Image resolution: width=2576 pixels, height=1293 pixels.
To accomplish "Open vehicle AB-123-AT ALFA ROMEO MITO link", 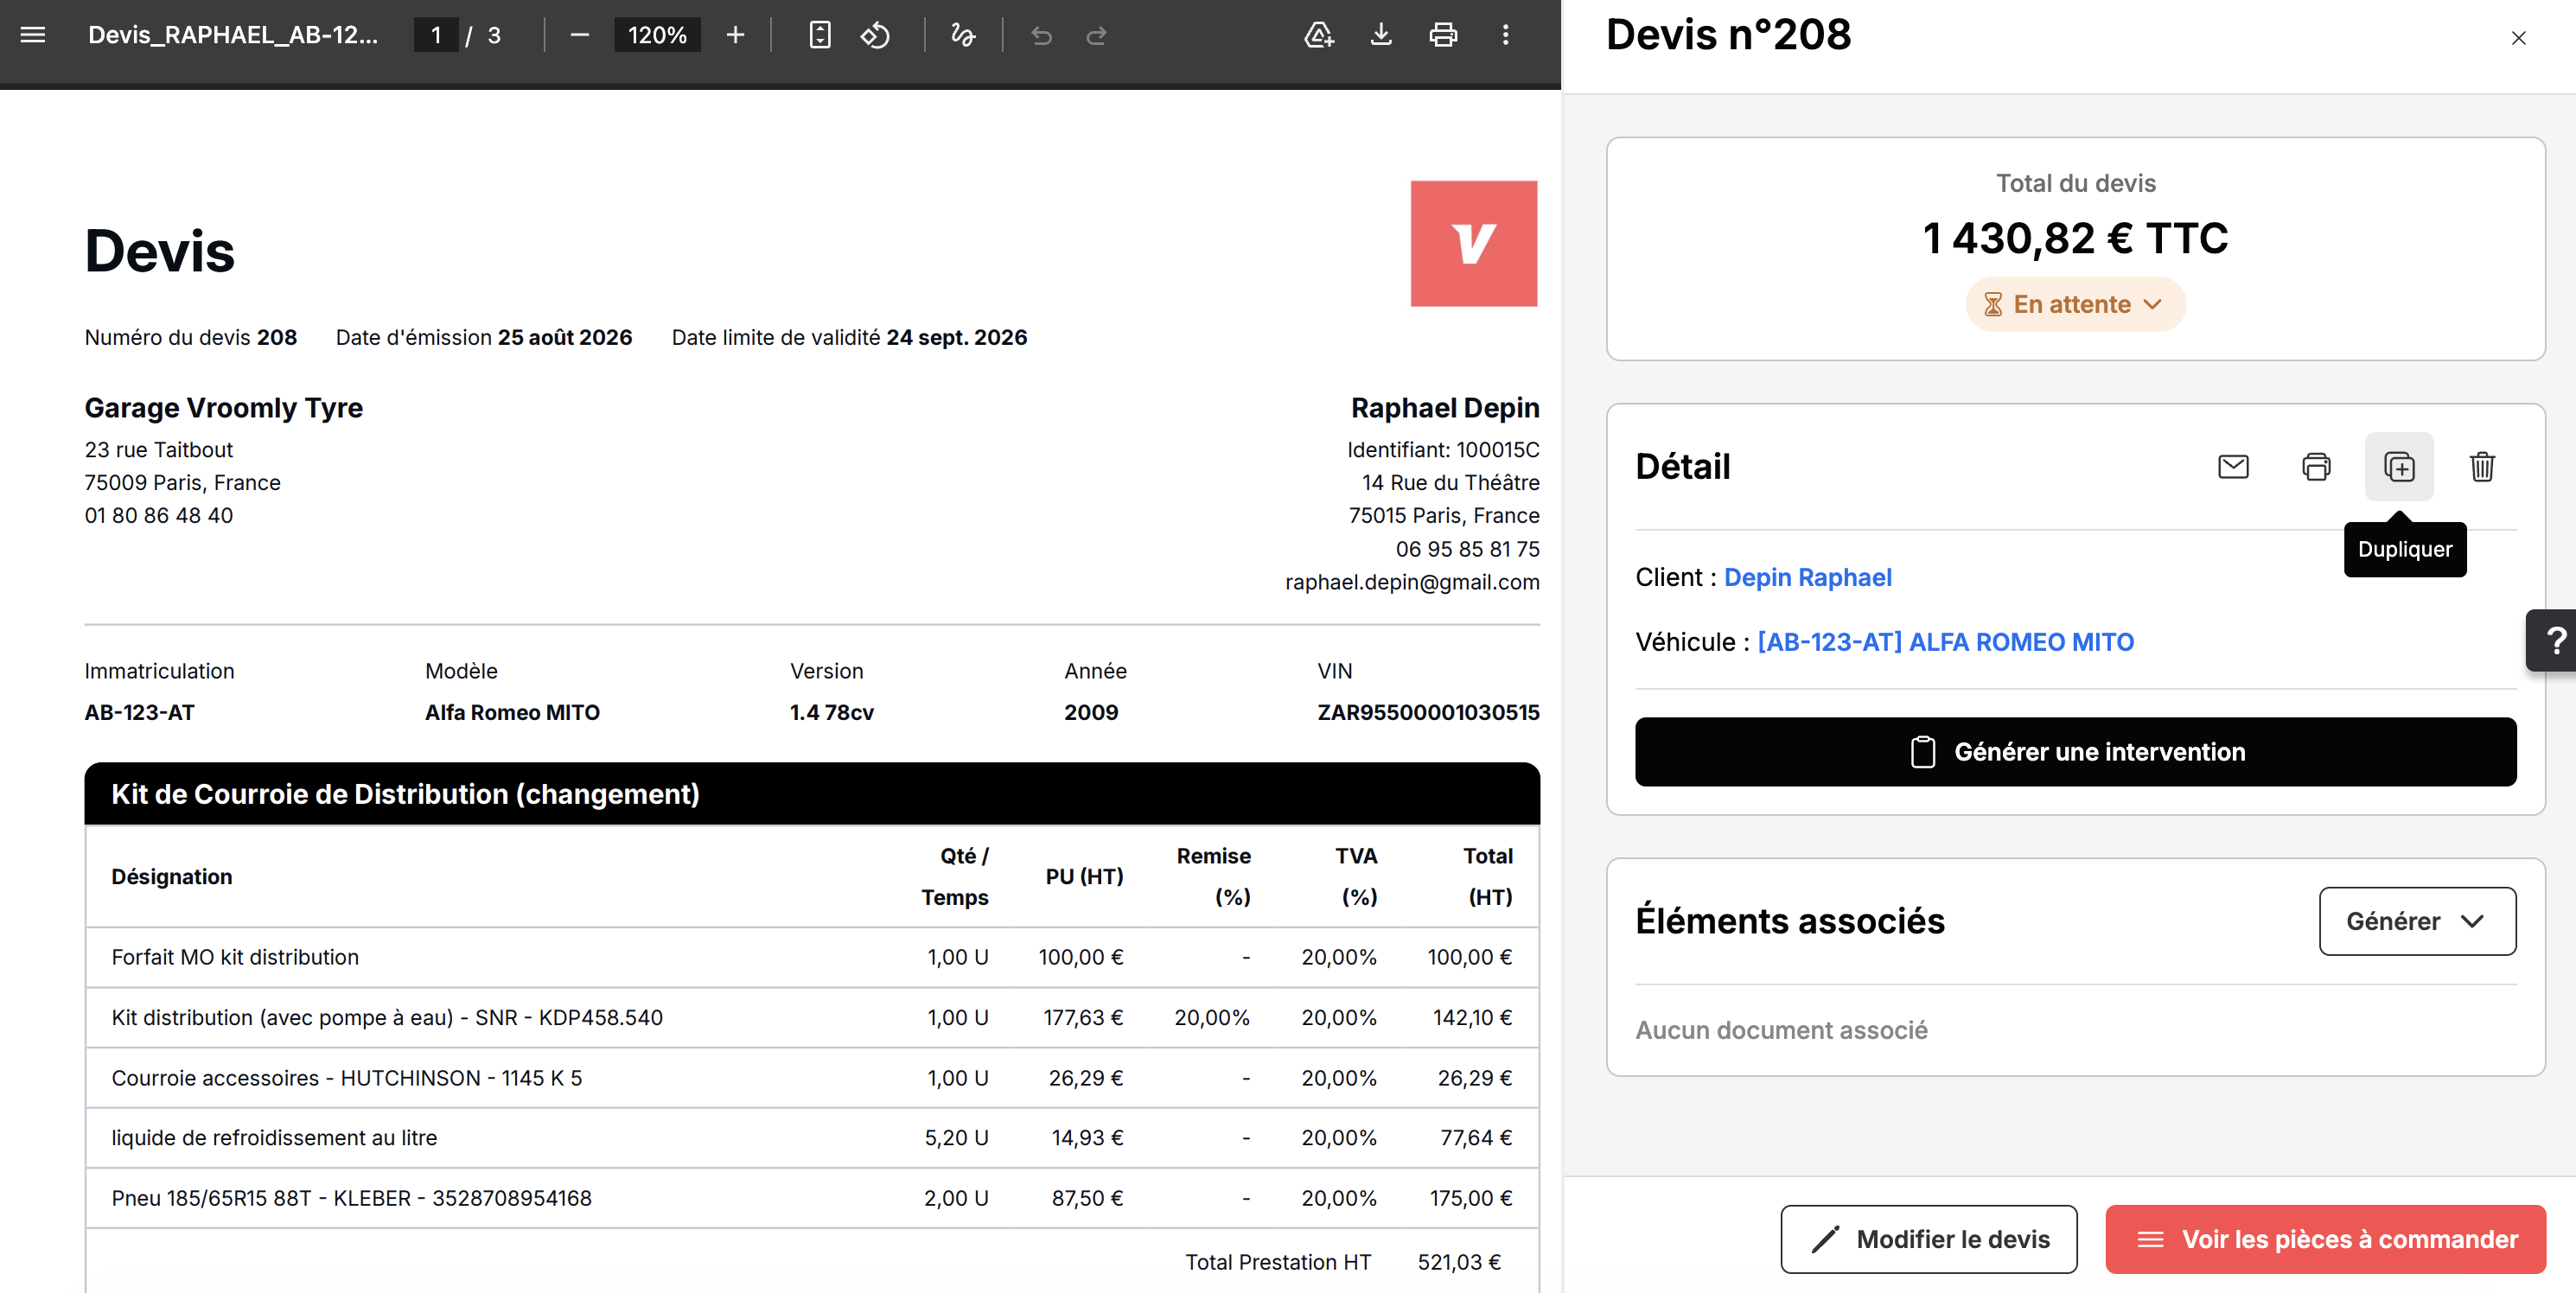I will click(x=1945, y=642).
